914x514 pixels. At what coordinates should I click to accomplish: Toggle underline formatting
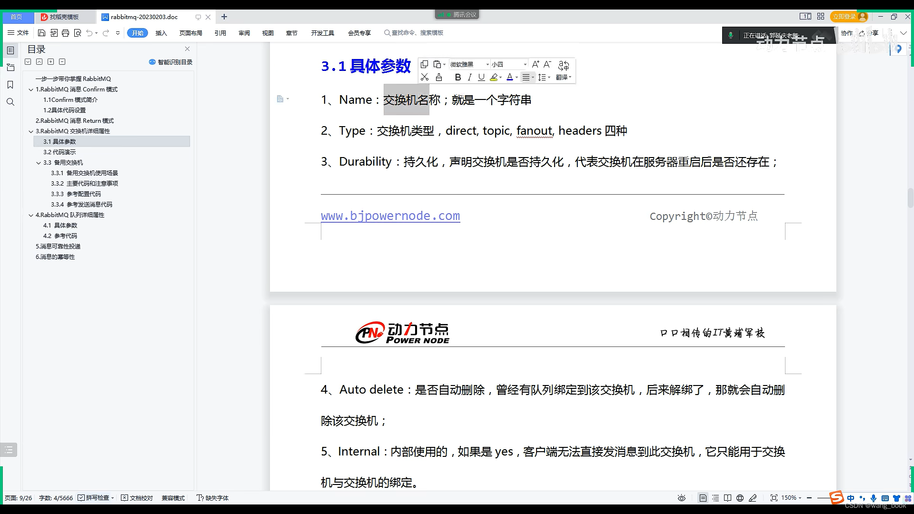481,77
